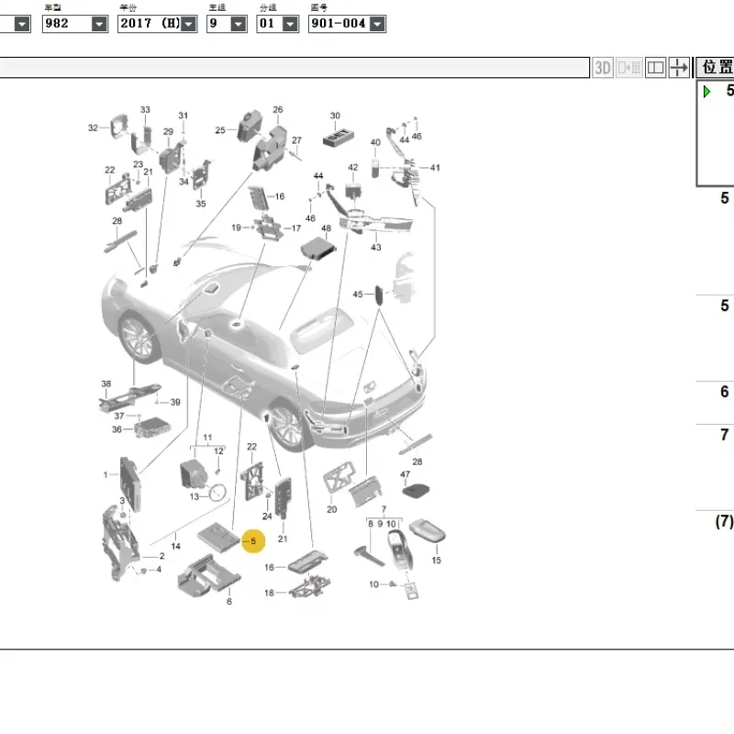
Task: Click the panel expand arrow icon
Action: [x=679, y=68]
